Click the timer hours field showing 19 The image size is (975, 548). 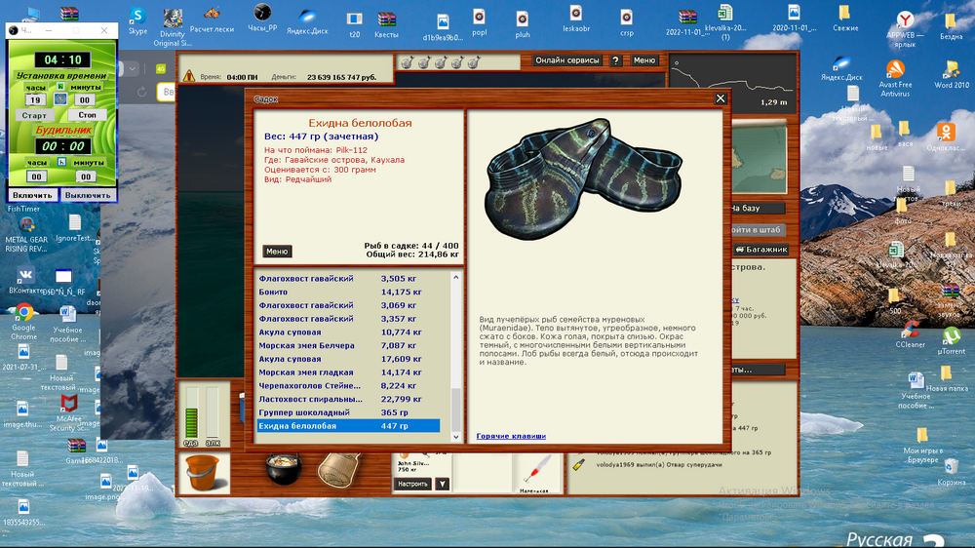pos(35,100)
